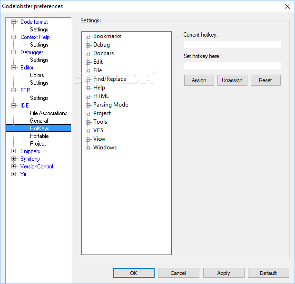
Task: Expand the Windows hotkey group
Action: pyautogui.click(x=88, y=148)
